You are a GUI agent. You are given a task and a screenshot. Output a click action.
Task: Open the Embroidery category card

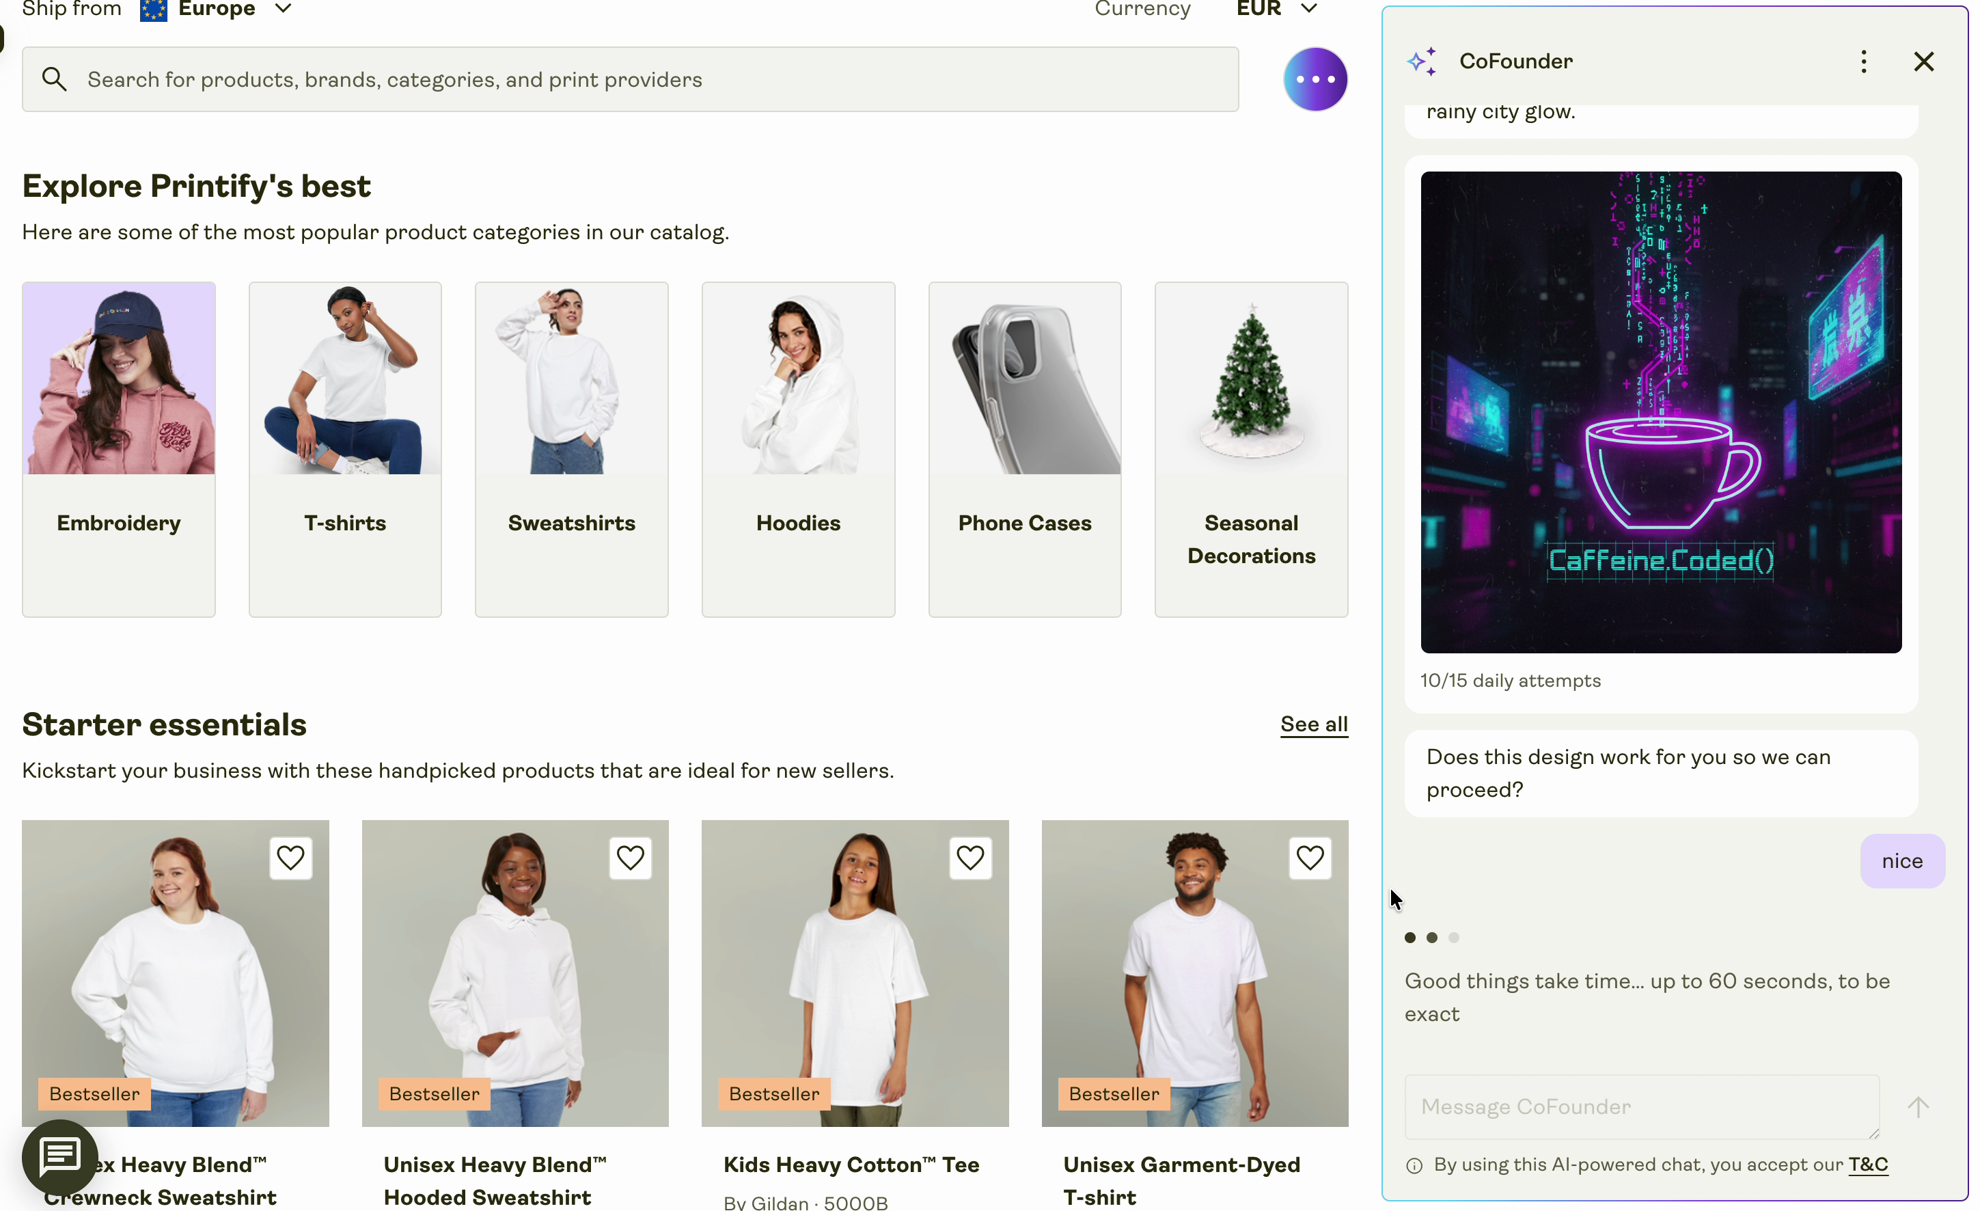point(119,448)
